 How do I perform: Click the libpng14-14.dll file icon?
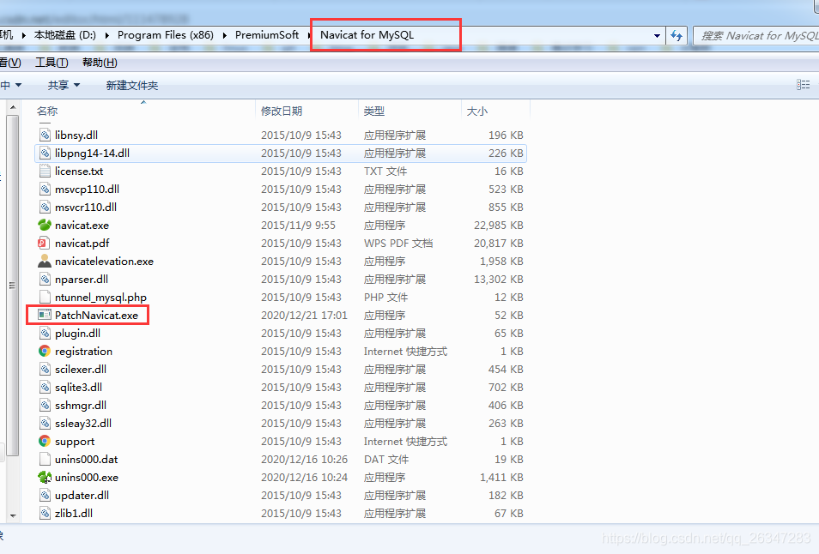45,154
